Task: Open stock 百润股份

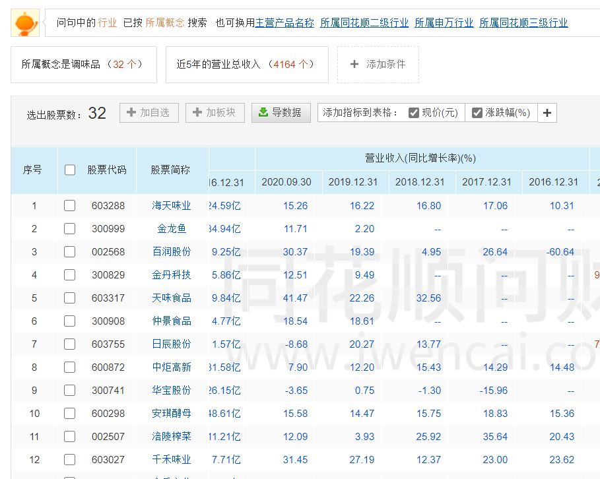Action: coord(172,252)
